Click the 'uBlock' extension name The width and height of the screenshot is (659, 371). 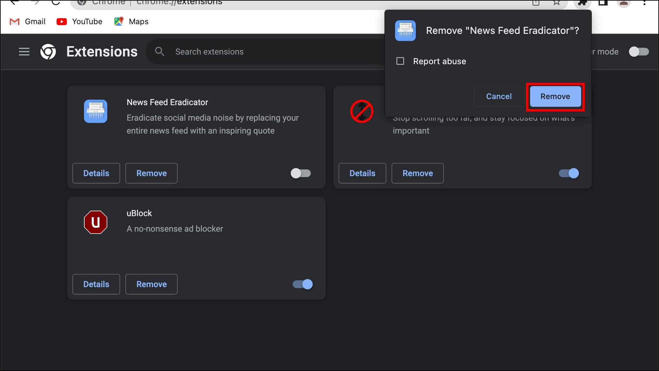coord(139,213)
